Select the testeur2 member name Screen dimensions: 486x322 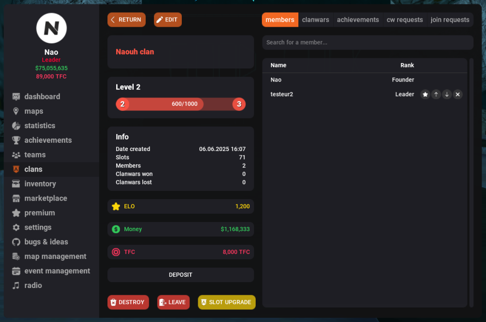[x=282, y=94]
